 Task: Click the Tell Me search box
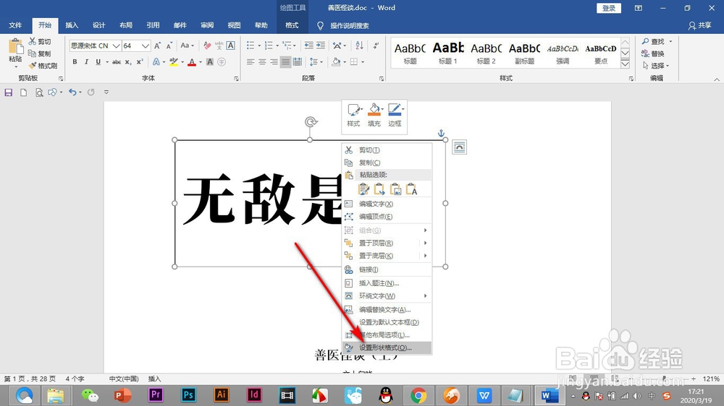(x=349, y=26)
